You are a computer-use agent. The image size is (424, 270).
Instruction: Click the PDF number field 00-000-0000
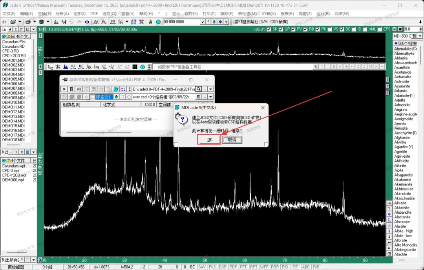181,22
